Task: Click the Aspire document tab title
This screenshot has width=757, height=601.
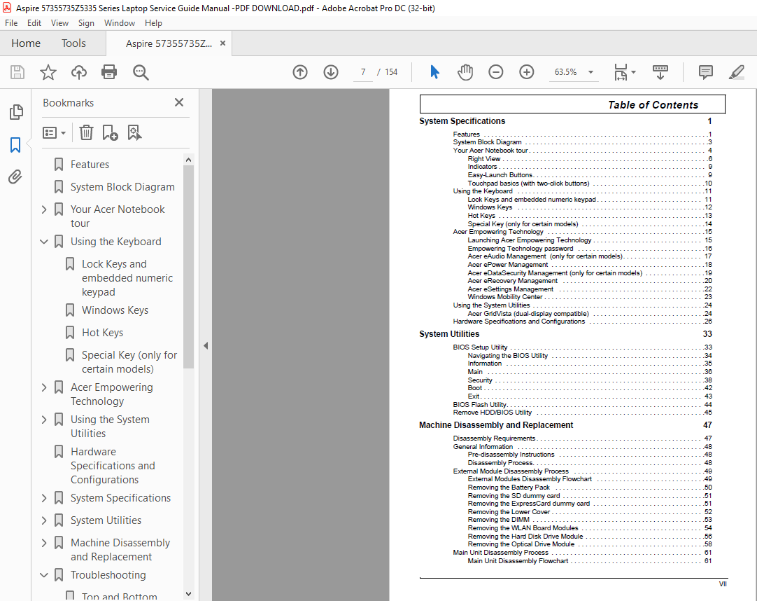Action: (169, 43)
